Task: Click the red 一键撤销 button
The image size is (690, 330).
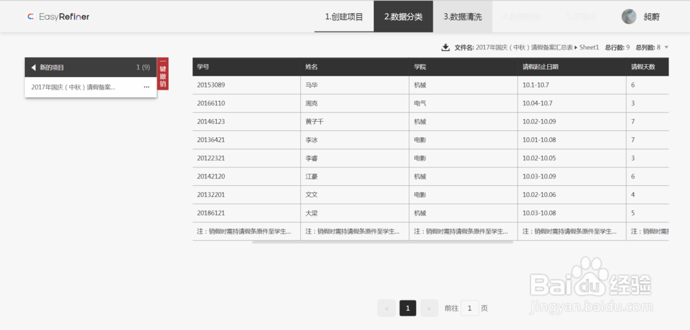Action: coord(163,74)
